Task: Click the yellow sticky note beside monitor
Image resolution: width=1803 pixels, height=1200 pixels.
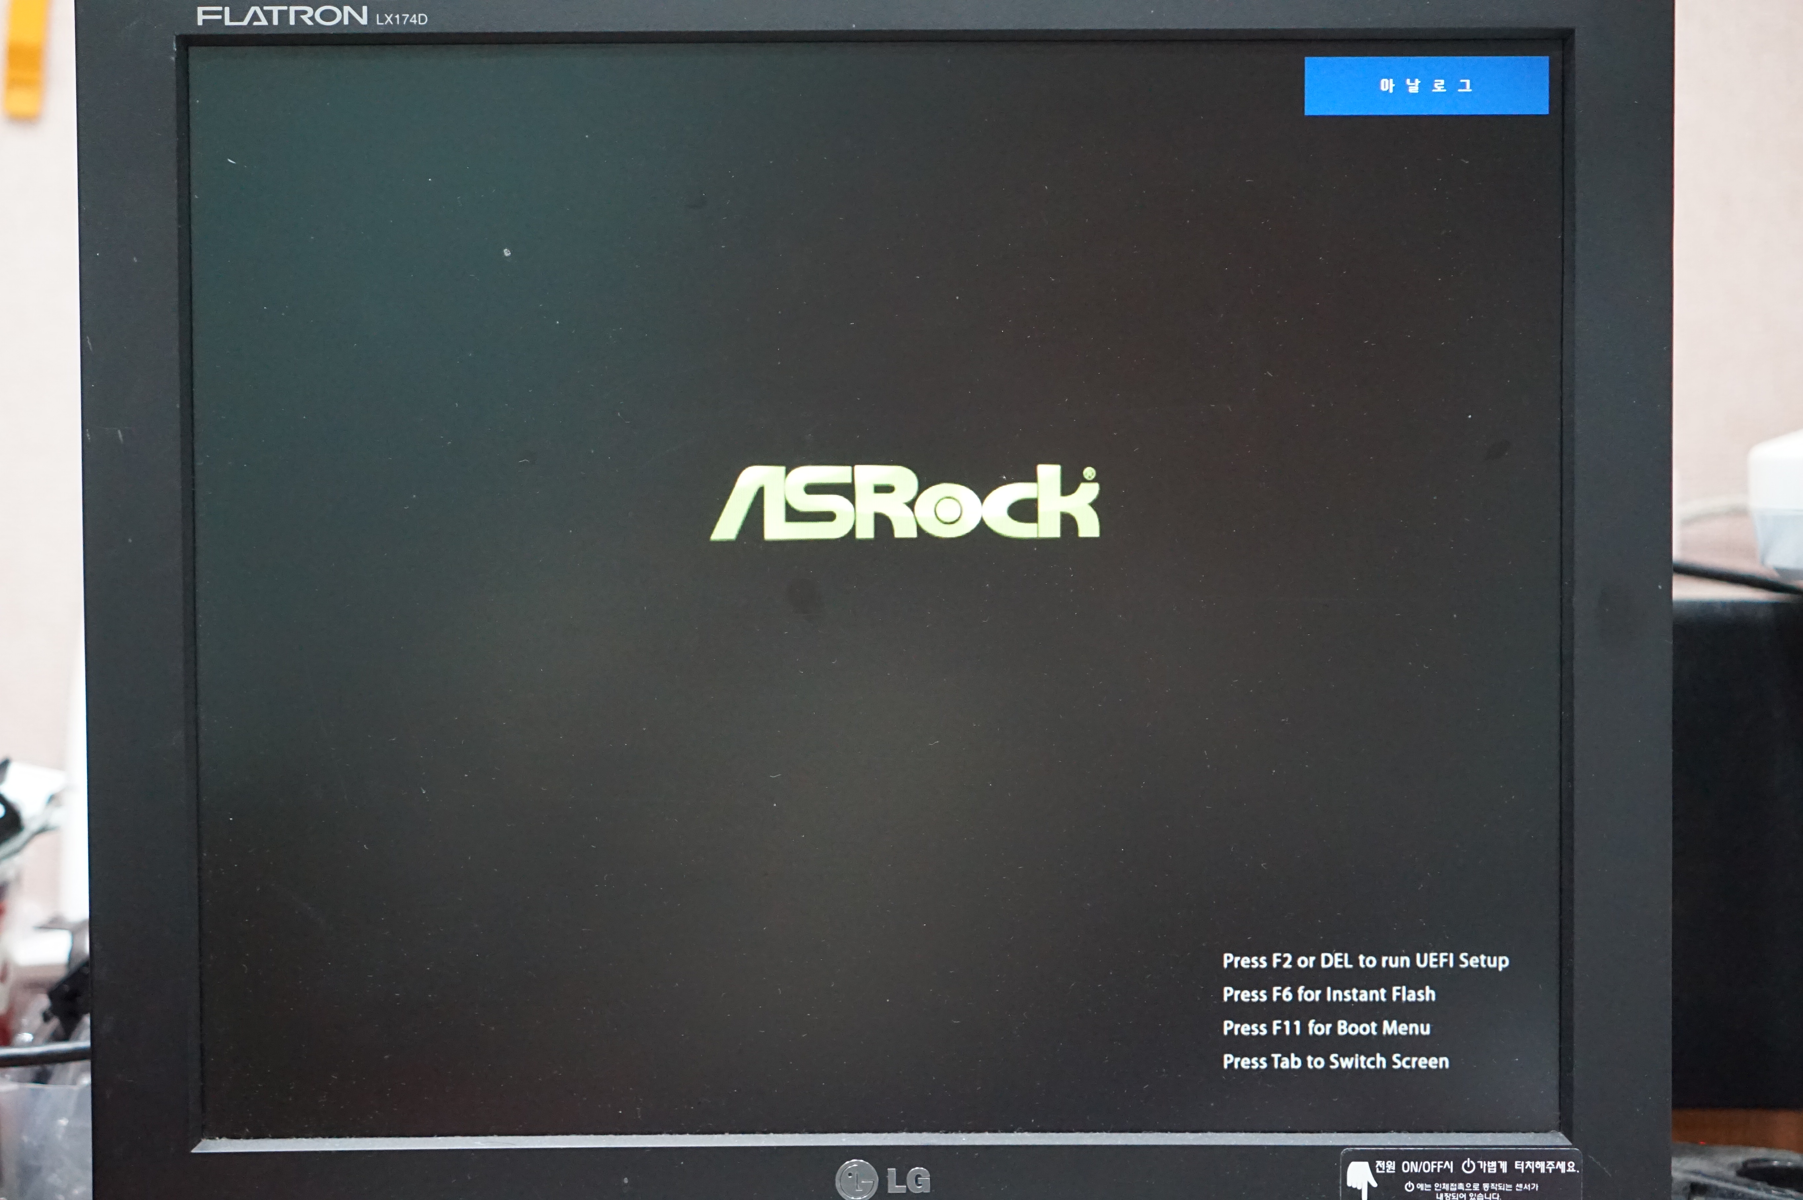Action: pyautogui.click(x=24, y=57)
